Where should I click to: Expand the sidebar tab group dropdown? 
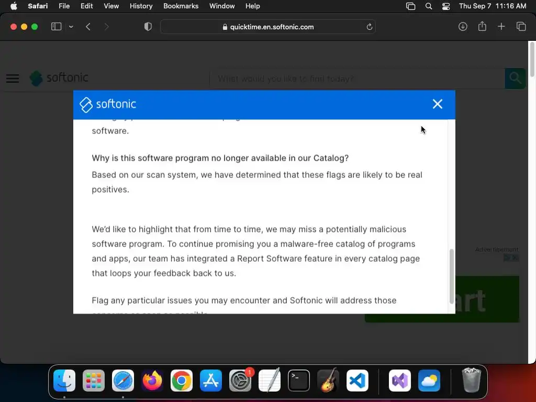pyautogui.click(x=71, y=27)
